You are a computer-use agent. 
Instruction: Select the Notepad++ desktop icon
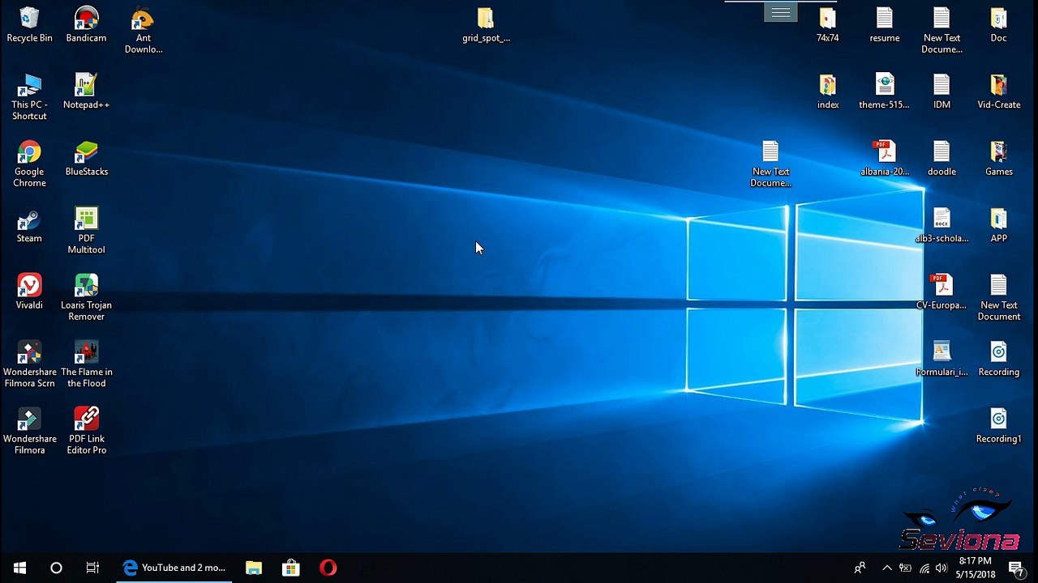pyautogui.click(x=86, y=91)
